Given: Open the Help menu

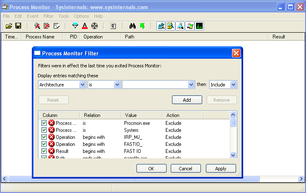Looking at the screenshot, I should pos(98,16).
